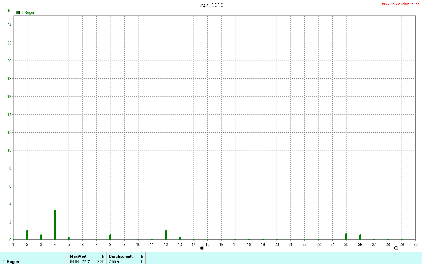Click the rain bar for day 3
The width and height of the screenshot is (422, 264).
click(41, 237)
